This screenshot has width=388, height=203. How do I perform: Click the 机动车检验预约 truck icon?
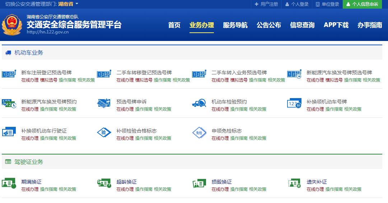pos(199,103)
